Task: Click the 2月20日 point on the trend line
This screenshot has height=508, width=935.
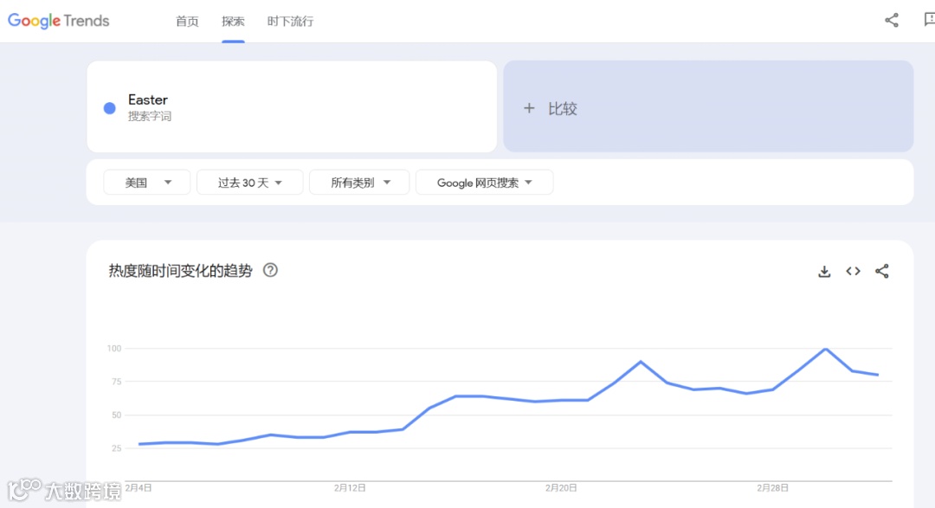Action: [x=562, y=400]
